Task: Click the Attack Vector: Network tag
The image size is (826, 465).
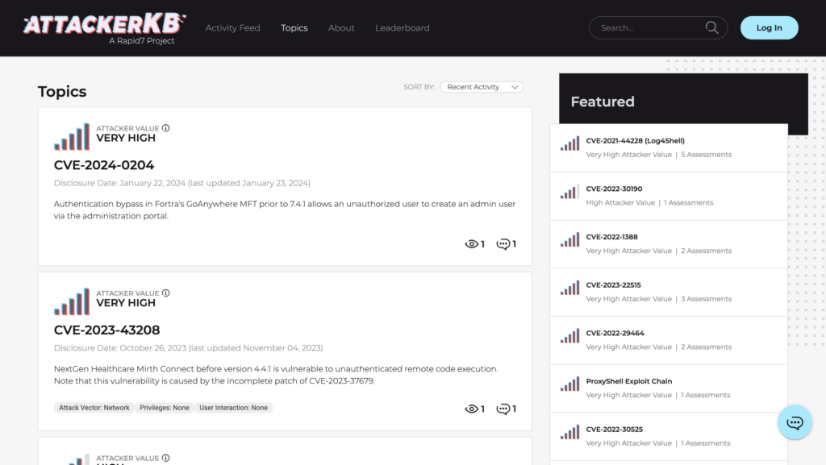Action: [94, 408]
